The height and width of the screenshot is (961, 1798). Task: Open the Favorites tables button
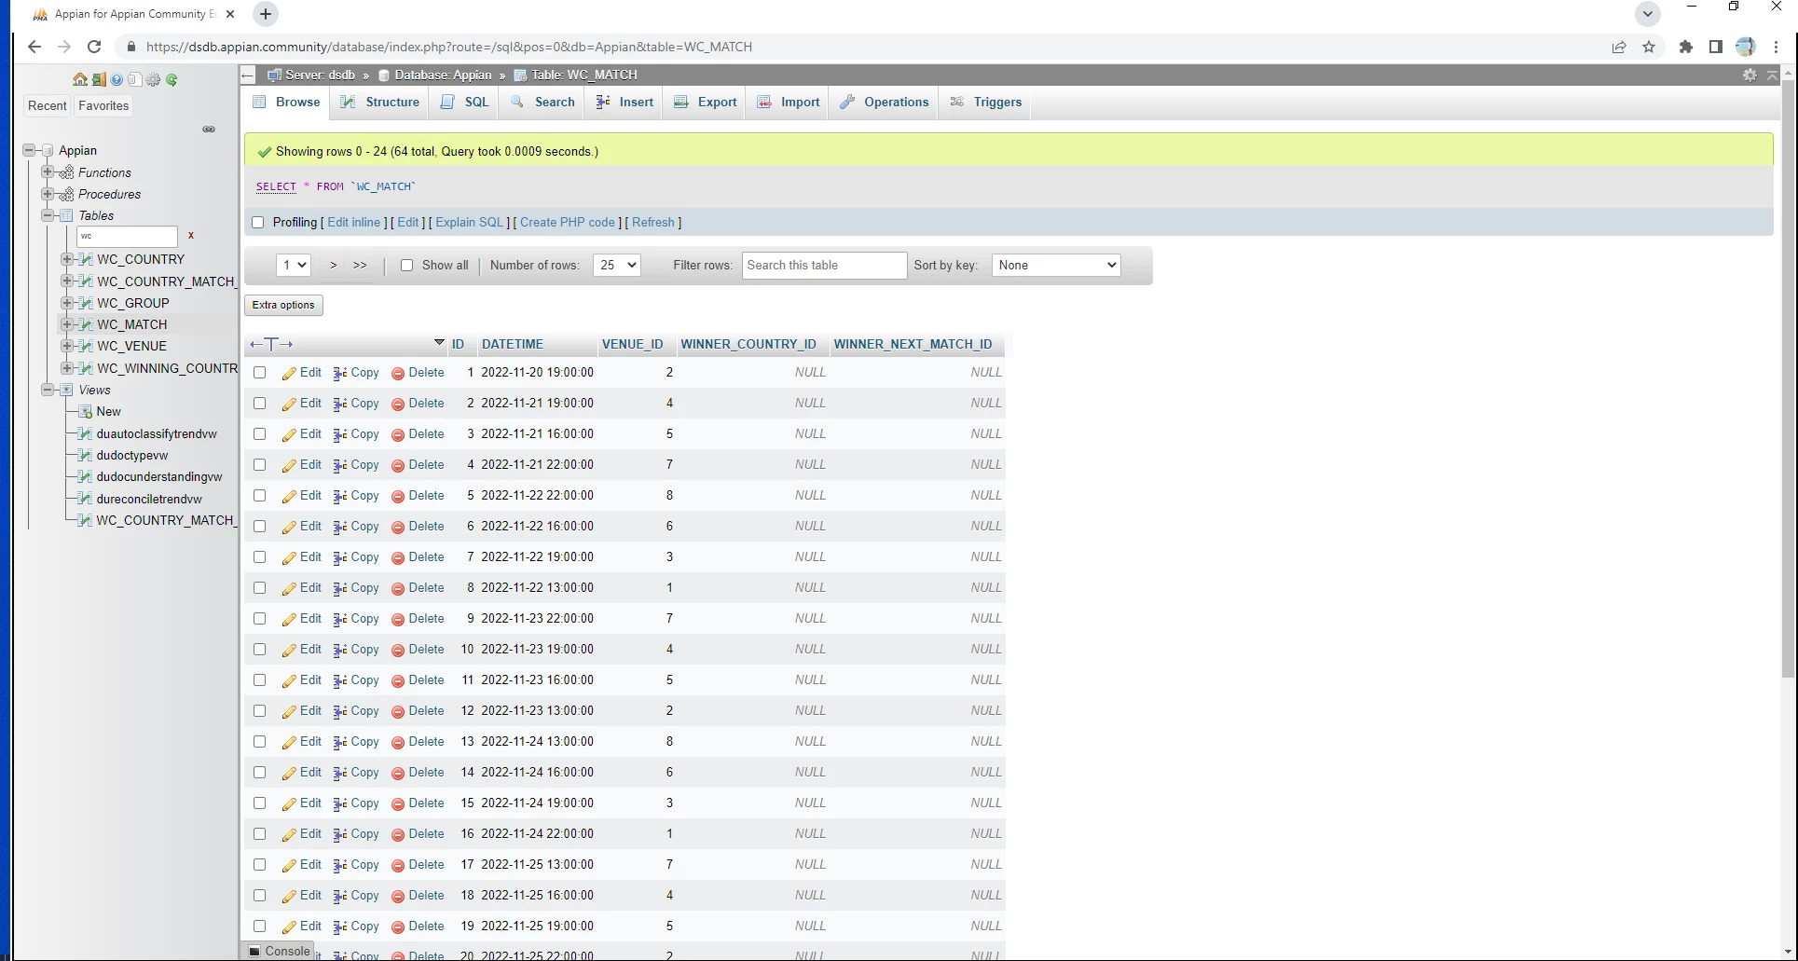tap(104, 106)
